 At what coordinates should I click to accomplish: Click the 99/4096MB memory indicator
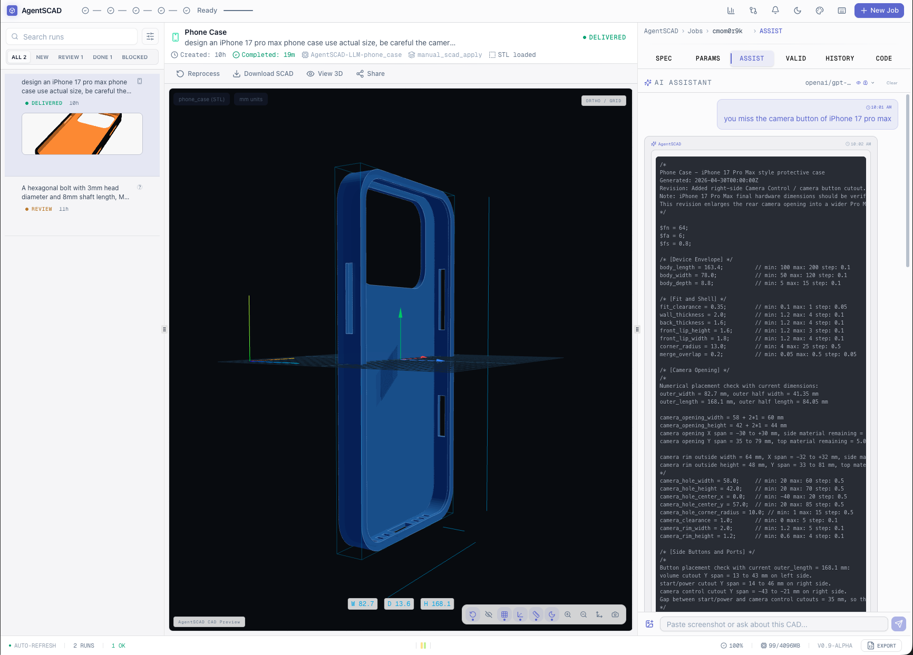click(780, 646)
